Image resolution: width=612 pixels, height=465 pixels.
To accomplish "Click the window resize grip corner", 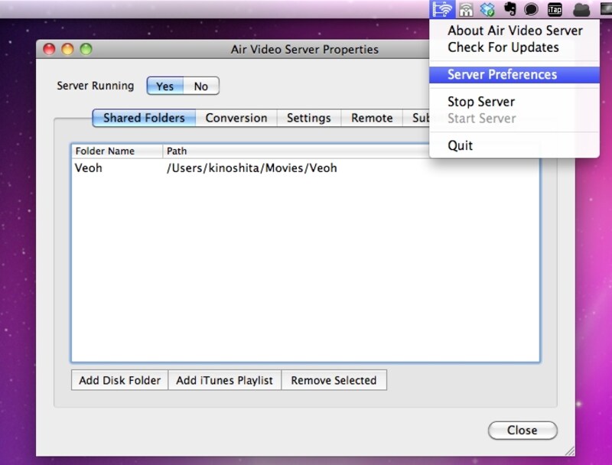I will coord(570,451).
